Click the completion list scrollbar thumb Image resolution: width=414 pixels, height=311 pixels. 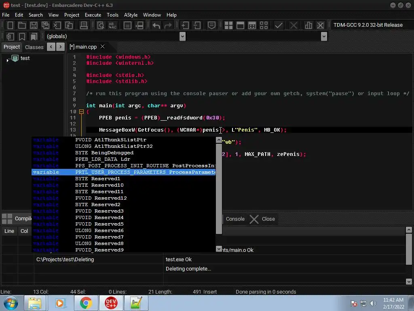tap(219, 189)
